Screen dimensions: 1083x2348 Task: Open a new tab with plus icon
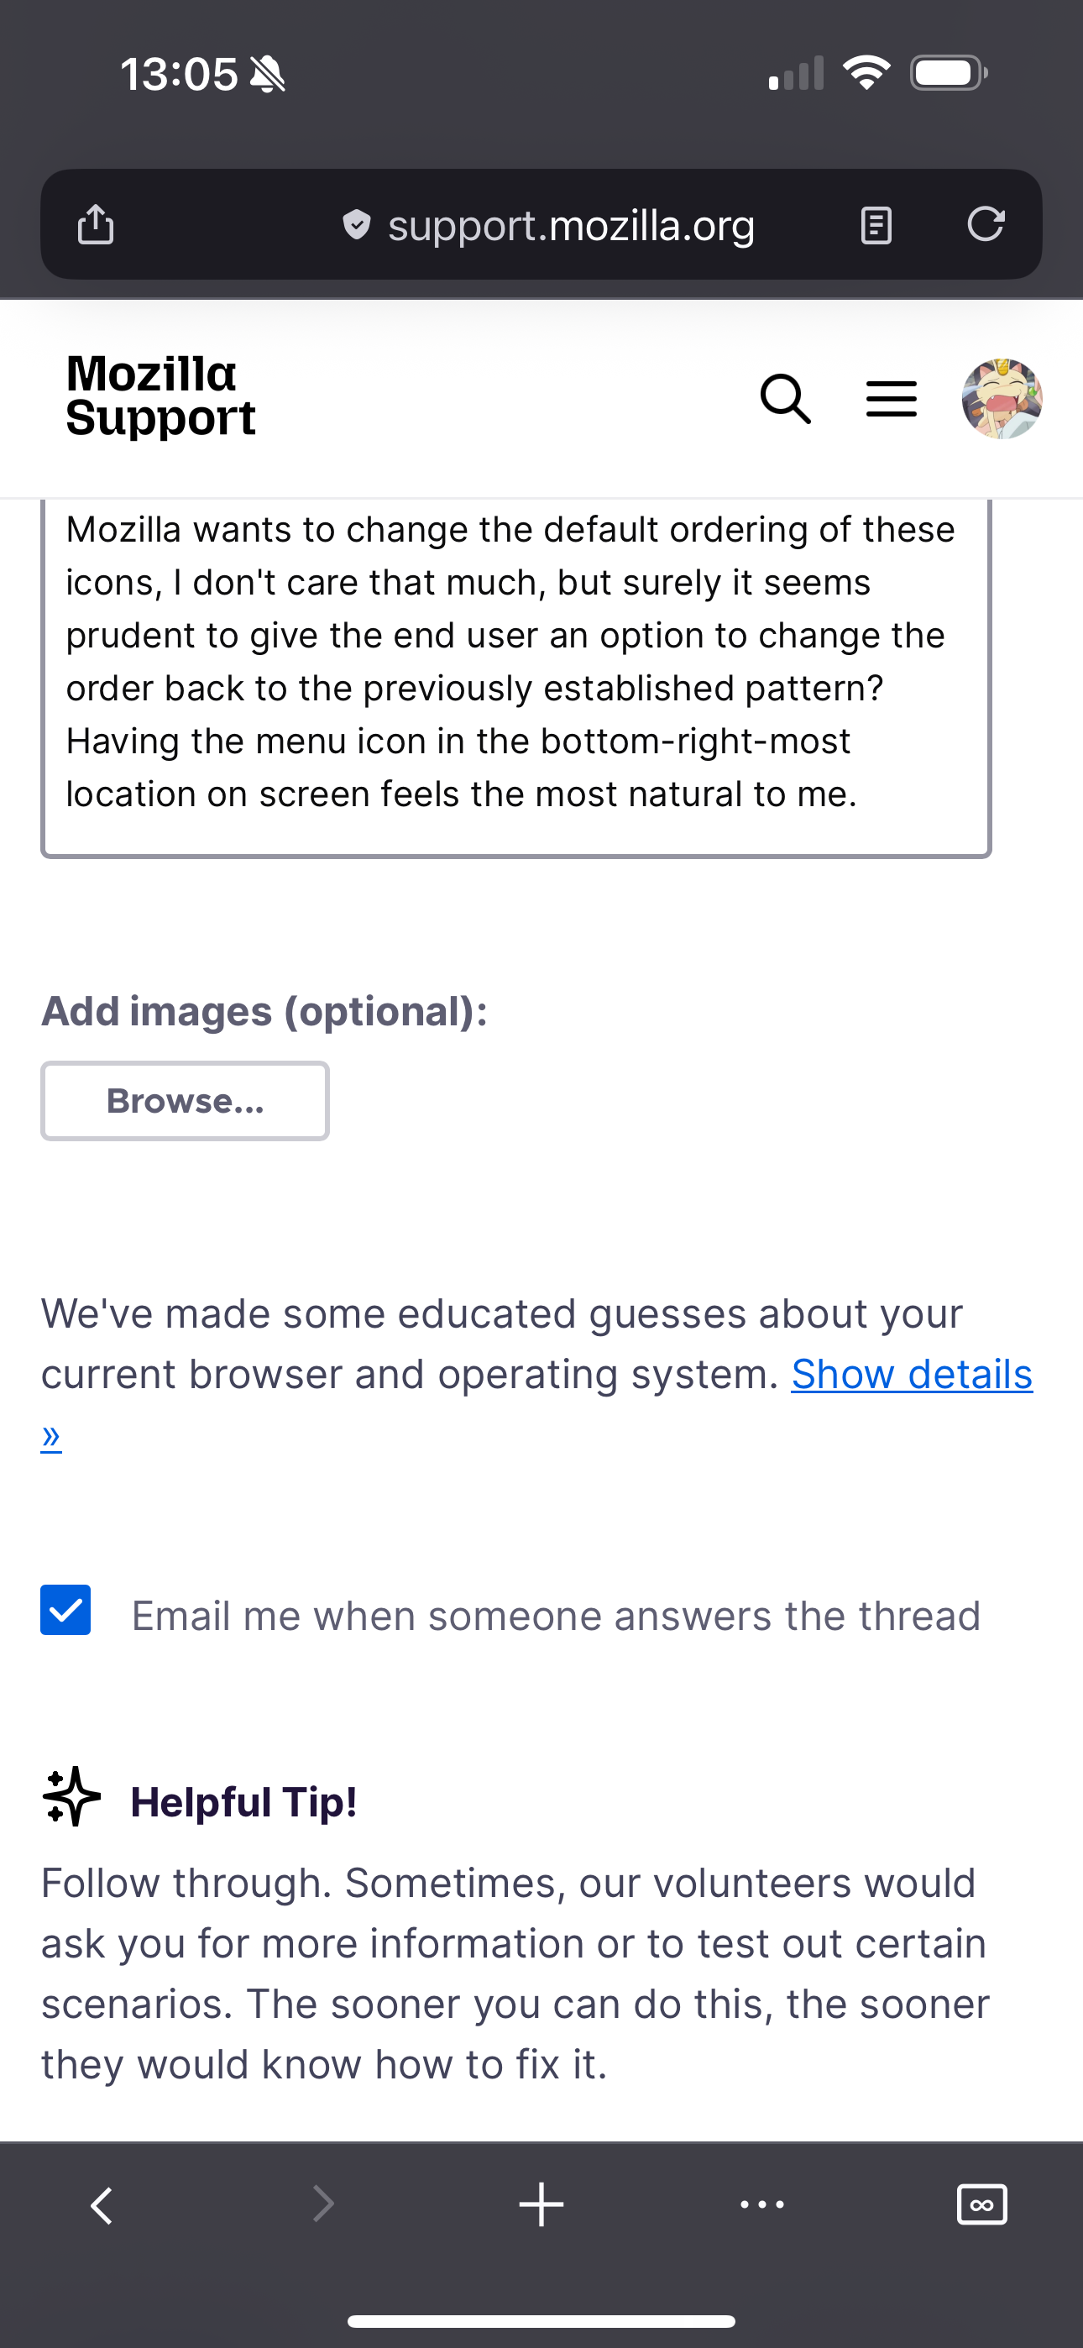pyautogui.click(x=541, y=2205)
